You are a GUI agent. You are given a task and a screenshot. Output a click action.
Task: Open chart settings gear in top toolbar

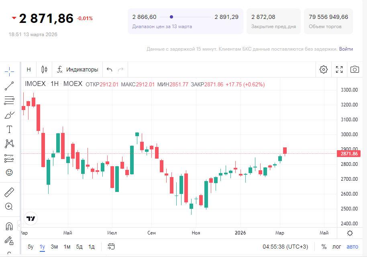click(x=324, y=69)
